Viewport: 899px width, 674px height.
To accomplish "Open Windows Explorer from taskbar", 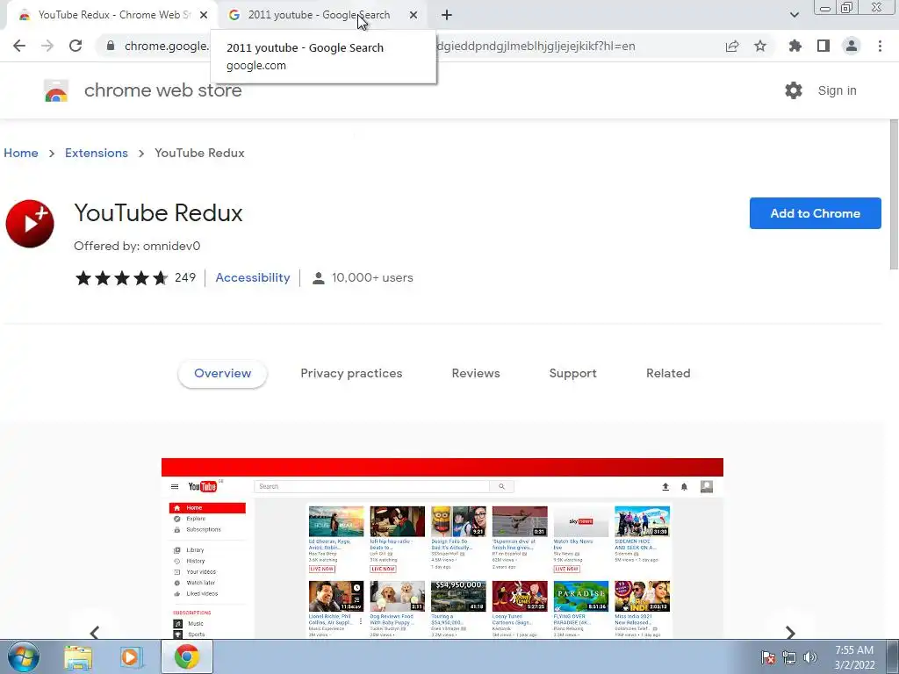I will pyautogui.click(x=78, y=657).
